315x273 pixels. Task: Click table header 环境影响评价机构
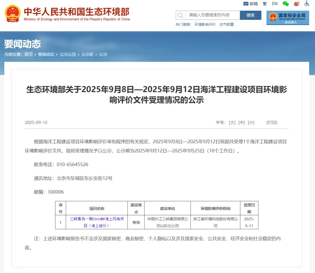(215, 208)
